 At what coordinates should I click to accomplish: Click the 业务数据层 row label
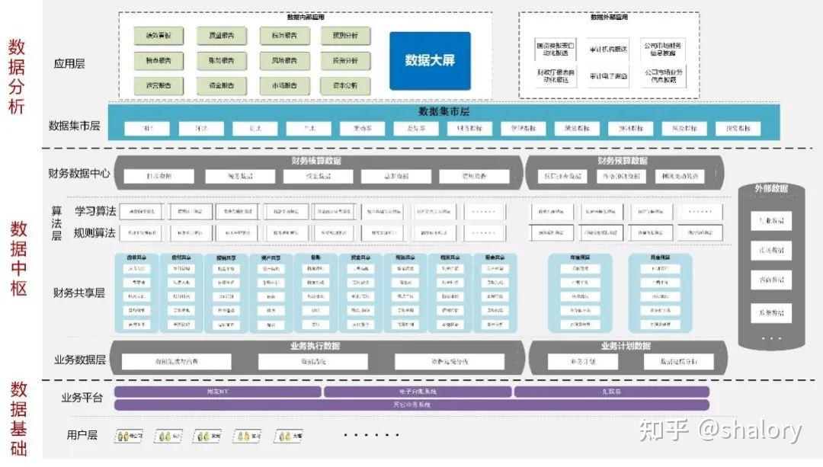(80, 360)
